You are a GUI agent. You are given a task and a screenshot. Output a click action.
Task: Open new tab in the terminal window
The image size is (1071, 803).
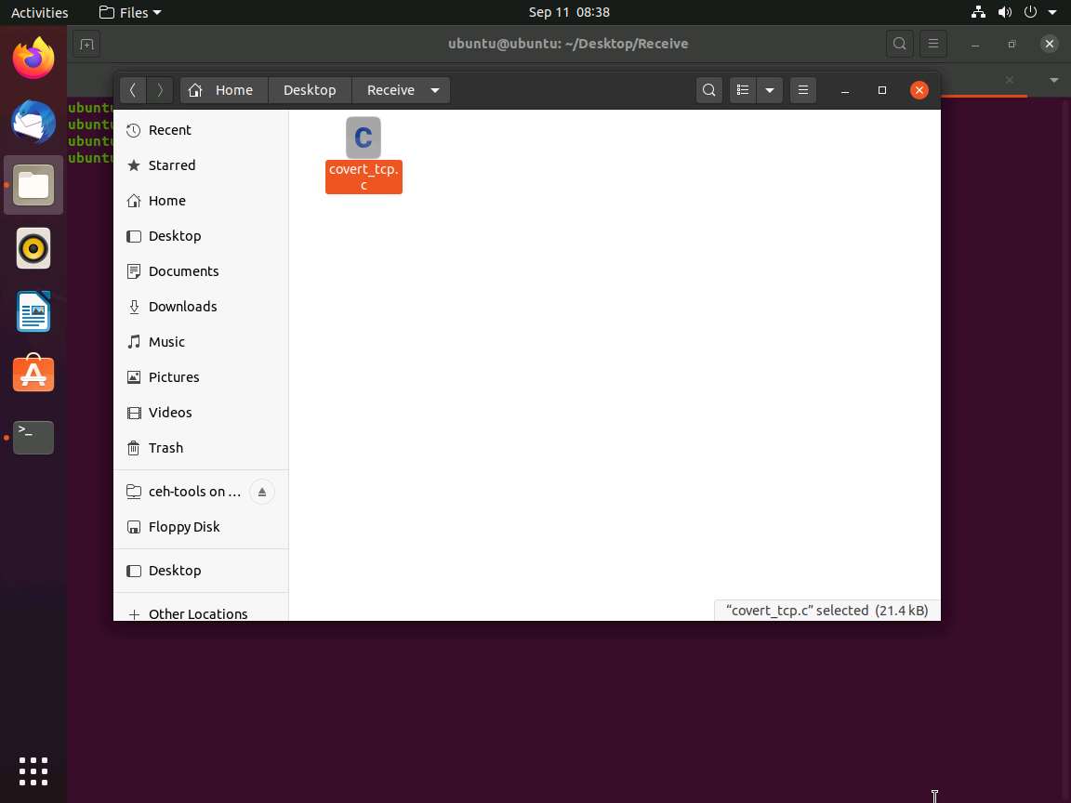[x=86, y=45]
